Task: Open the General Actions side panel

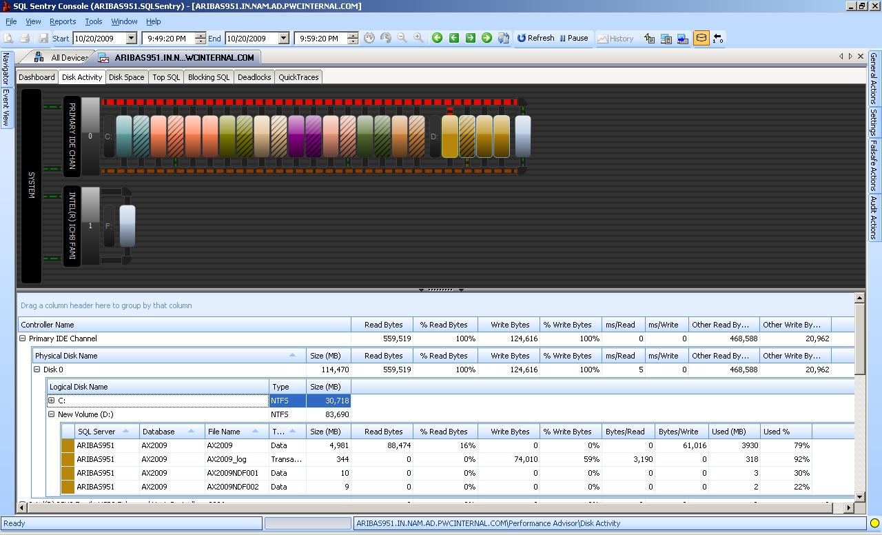Action: (x=874, y=79)
